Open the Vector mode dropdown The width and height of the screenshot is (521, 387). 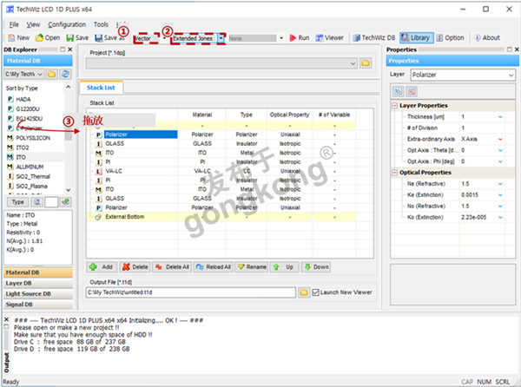[164, 38]
